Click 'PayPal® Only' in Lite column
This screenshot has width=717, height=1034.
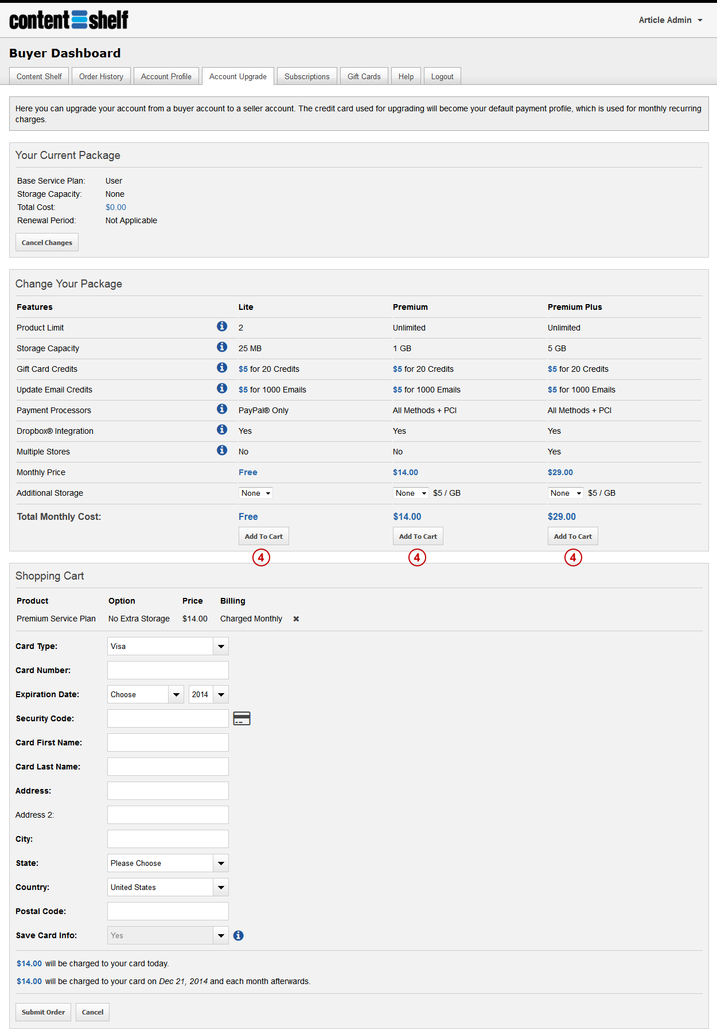(x=263, y=410)
